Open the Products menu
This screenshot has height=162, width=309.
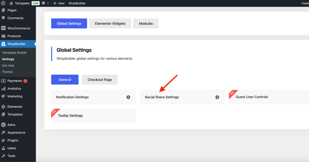tap(18, 36)
